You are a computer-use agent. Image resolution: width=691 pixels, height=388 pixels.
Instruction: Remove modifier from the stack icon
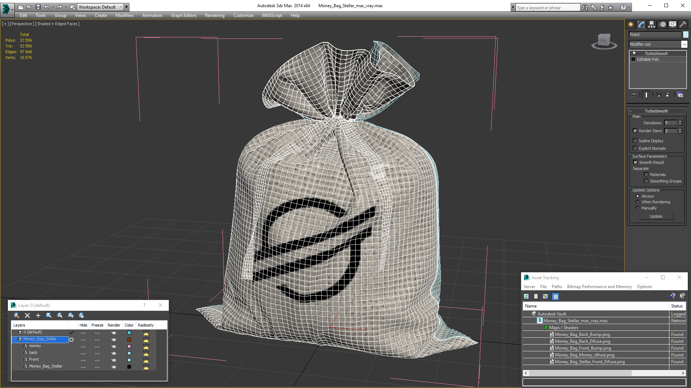coord(668,95)
